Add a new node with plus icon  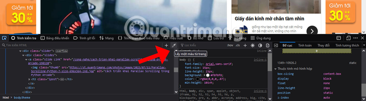click(166, 45)
